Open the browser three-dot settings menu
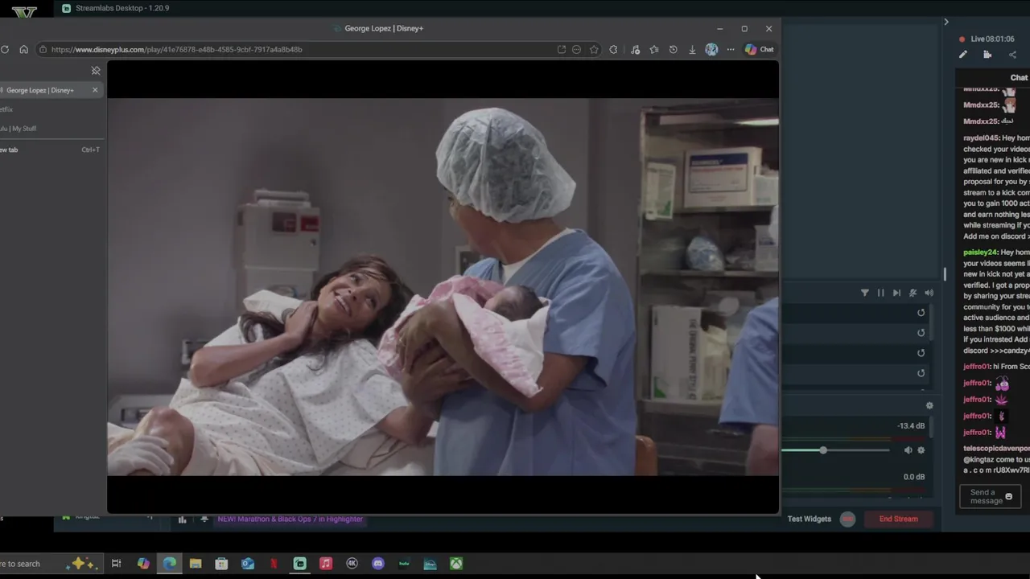This screenshot has width=1030, height=579. click(731, 49)
